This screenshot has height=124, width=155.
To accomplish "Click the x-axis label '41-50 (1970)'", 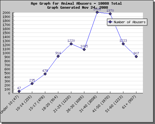I will (x=101, y=104).
